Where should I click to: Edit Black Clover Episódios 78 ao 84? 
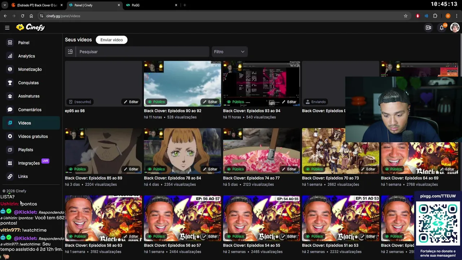pyautogui.click(x=210, y=169)
